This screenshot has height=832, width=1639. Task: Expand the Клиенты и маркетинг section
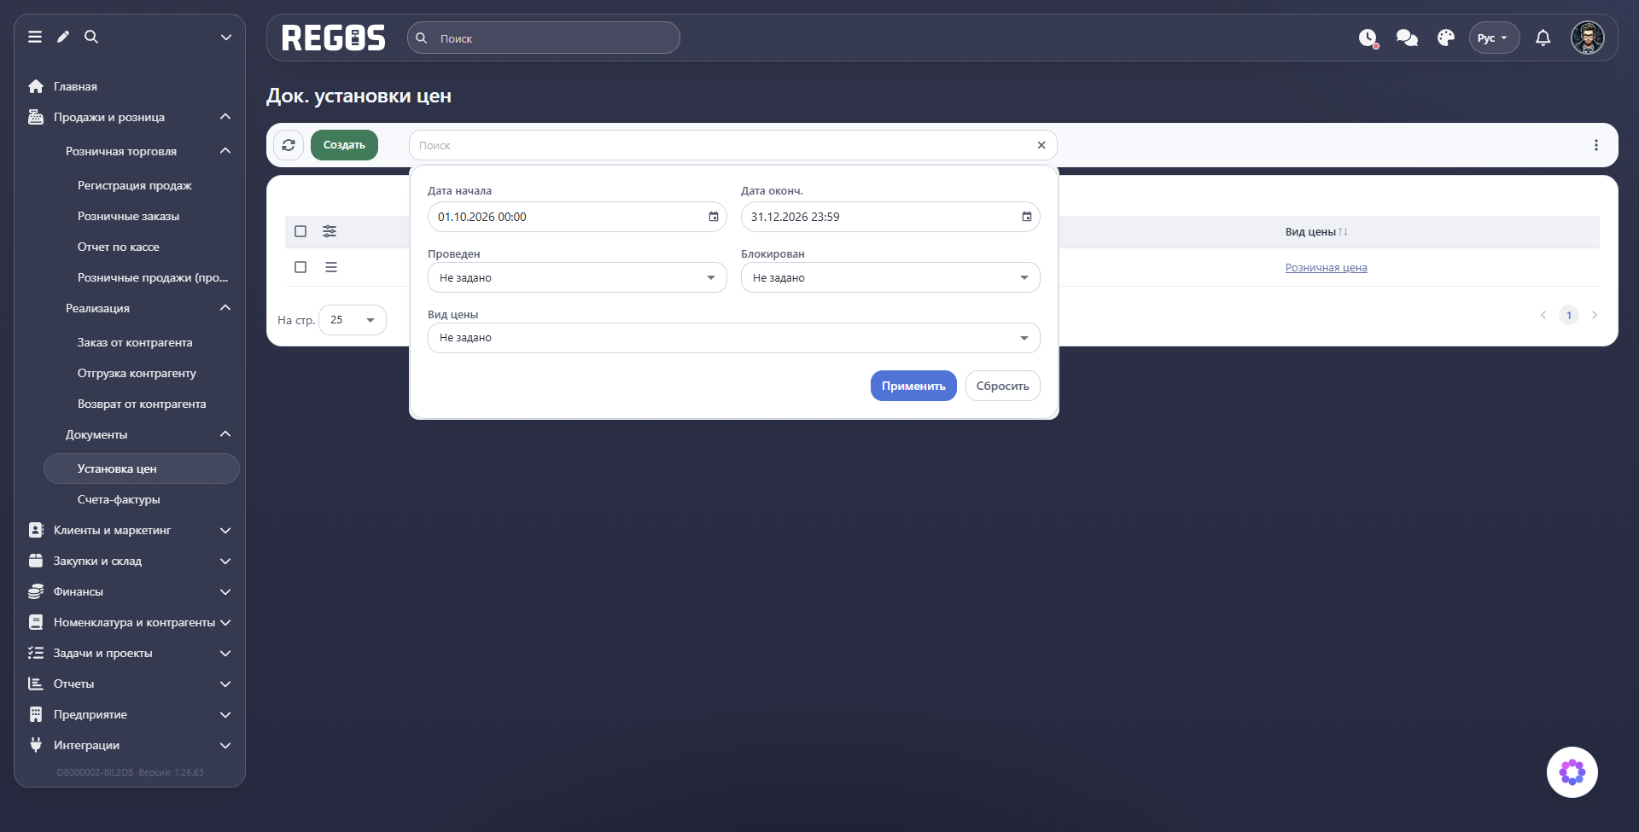click(130, 530)
